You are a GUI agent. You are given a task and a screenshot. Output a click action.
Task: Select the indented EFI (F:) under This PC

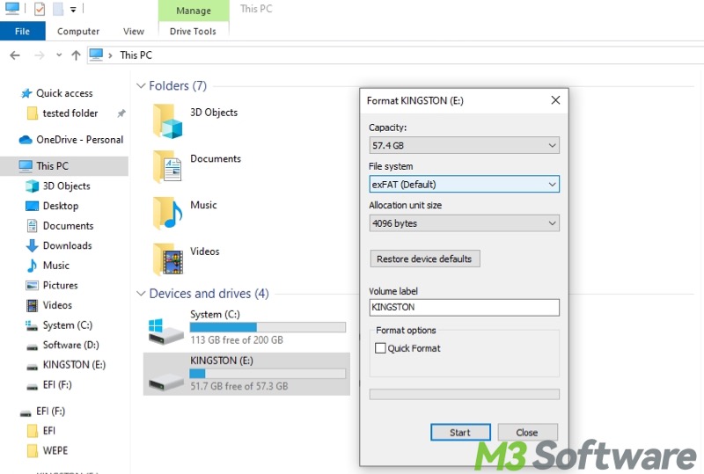click(57, 384)
